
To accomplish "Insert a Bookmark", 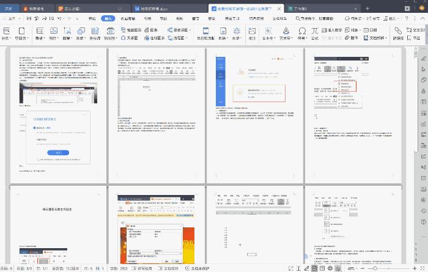I will click(413, 38).
